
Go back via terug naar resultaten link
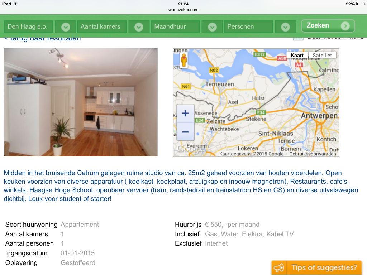point(42,39)
